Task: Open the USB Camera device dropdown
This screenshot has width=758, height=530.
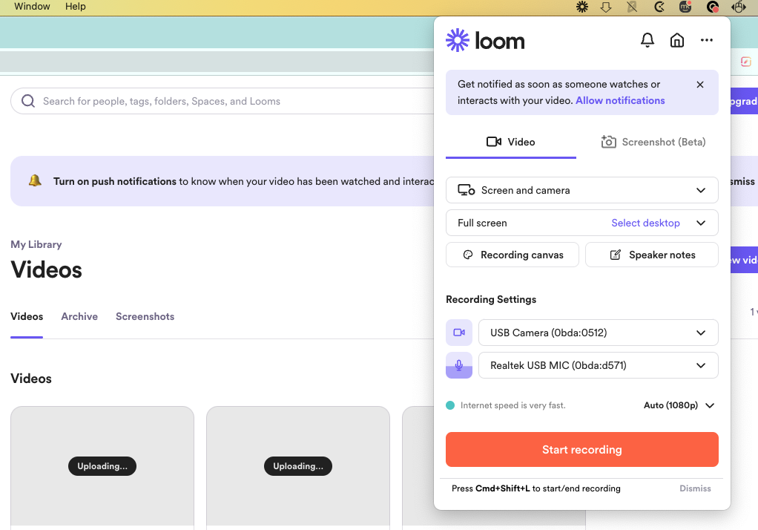Action: pos(599,333)
